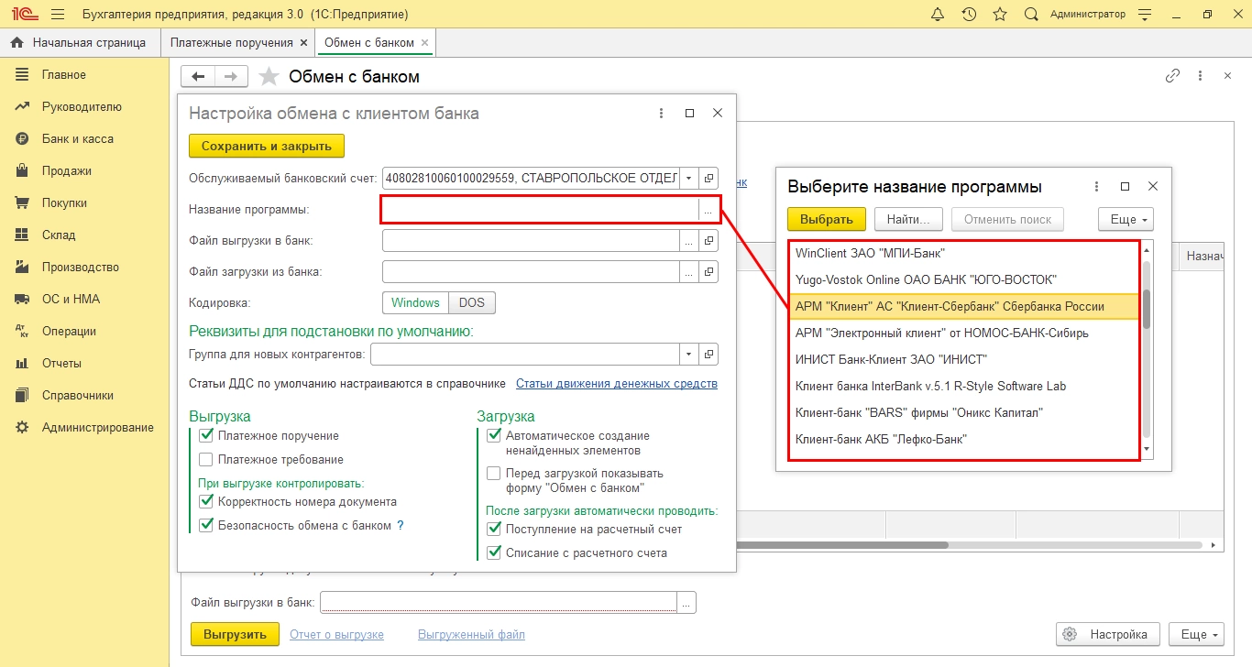Toggle Списание с расчетного счета checkbox

click(x=494, y=553)
